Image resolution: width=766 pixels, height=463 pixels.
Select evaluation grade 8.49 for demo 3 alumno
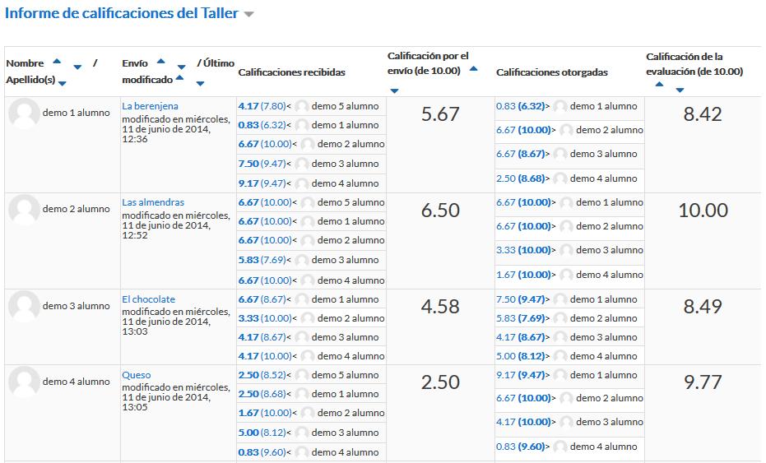[x=703, y=306]
